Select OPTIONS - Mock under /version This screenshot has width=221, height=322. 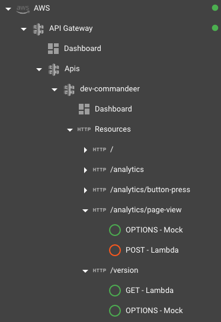click(x=154, y=311)
